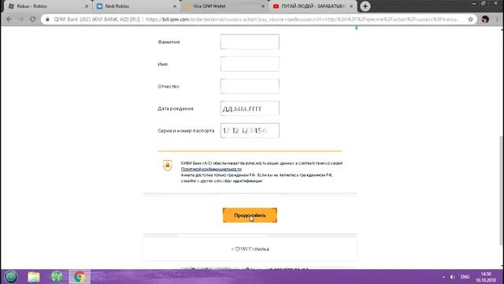Screen dimensions: 504x284
Task: Open the Chrome profile avatar
Action: pos(485,19)
